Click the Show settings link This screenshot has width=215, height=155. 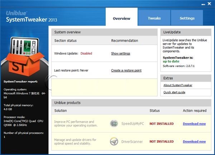click(x=120, y=54)
